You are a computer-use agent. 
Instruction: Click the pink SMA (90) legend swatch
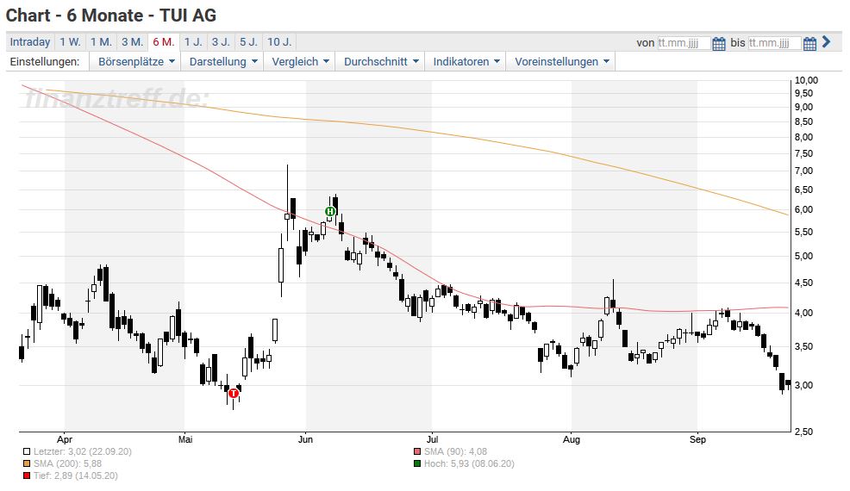pyautogui.click(x=417, y=451)
